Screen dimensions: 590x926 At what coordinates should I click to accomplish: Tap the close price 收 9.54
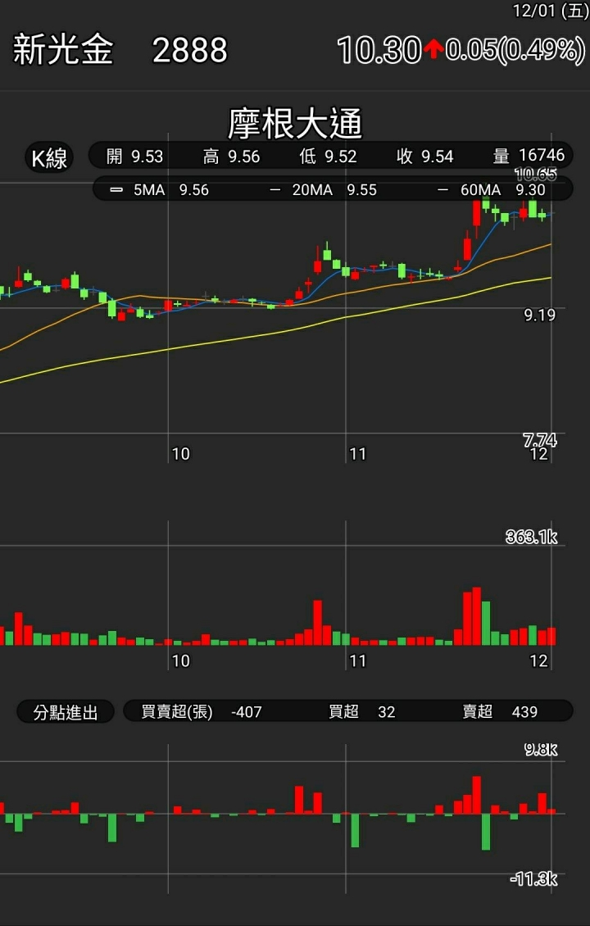coord(424,157)
